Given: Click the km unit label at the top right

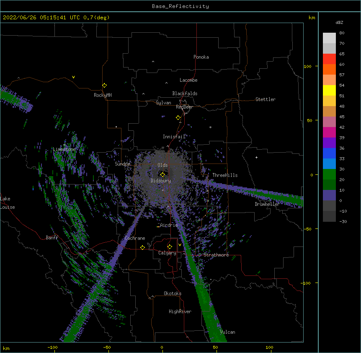Looking at the screenshot, I should point(312,18).
